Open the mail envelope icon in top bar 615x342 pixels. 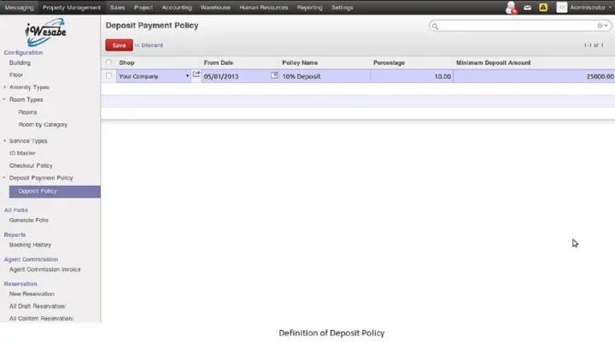(528, 8)
